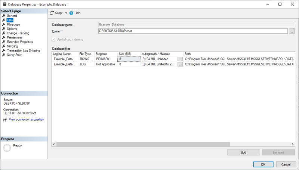Open autogrowth settings for Unlimited row
The width and height of the screenshot is (299, 170).
[180, 59]
